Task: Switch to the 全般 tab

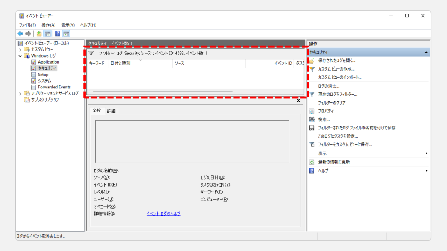Action: [x=96, y=110]
